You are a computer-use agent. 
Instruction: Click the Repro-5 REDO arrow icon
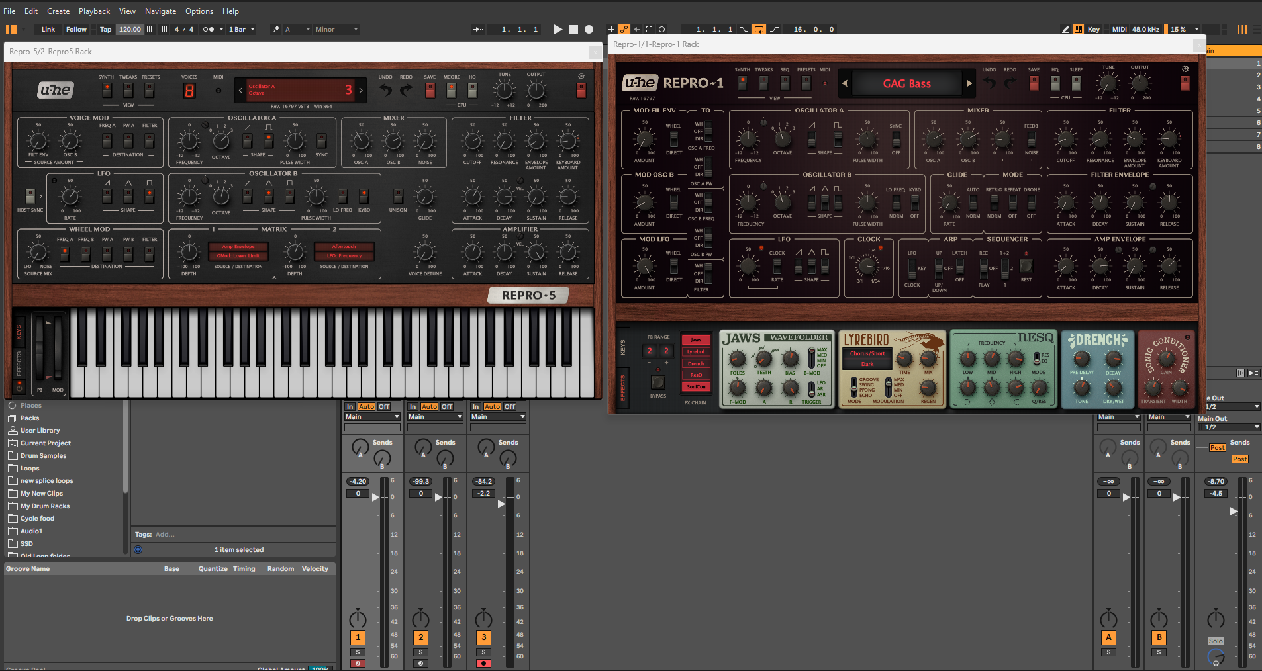tap(406, 90)
